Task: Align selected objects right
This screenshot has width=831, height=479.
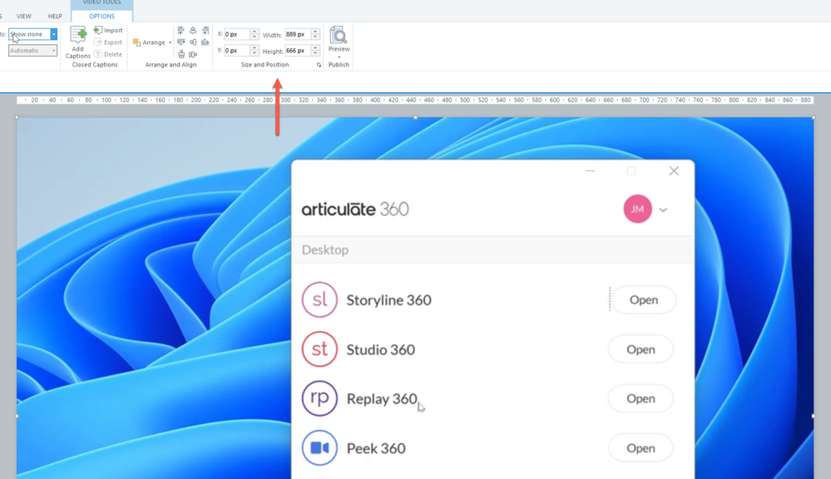Action: 205,30
